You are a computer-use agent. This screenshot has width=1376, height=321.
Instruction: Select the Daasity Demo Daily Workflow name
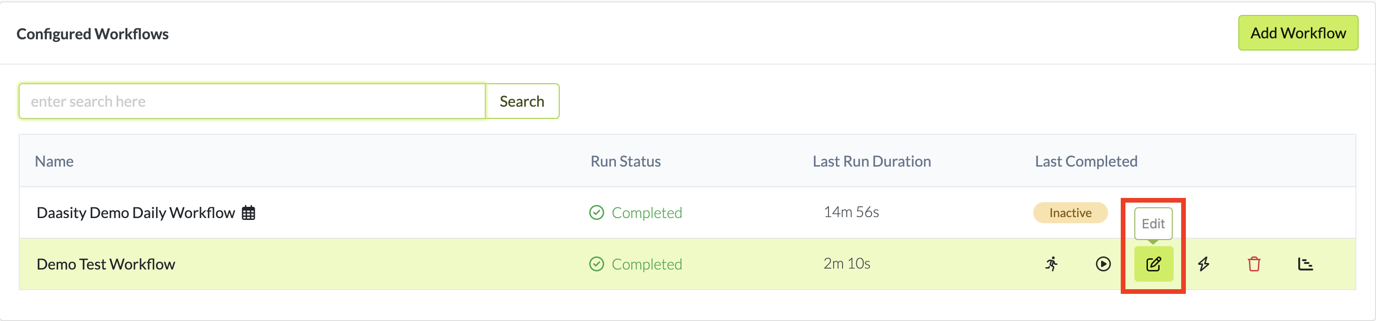coord(136,212)
